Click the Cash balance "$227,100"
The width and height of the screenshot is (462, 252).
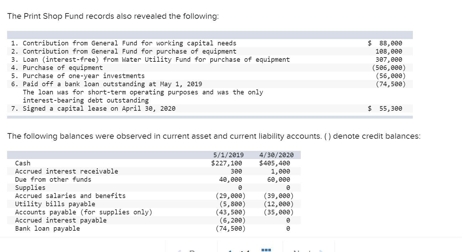227,163
